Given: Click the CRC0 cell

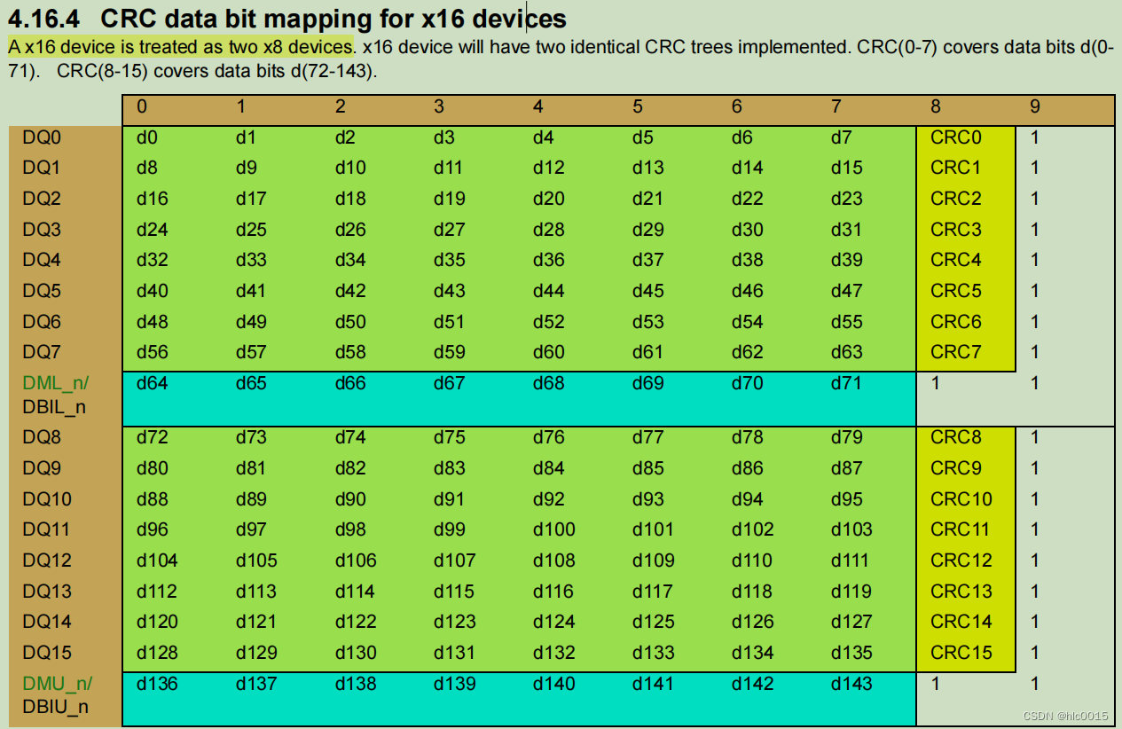Looking at the screenshot, I should [957, 137].
